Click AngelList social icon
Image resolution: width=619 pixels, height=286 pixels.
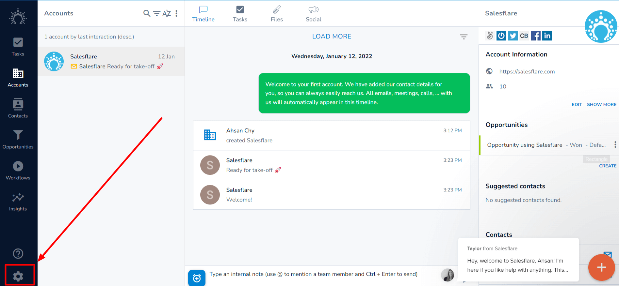click(490, 36)
